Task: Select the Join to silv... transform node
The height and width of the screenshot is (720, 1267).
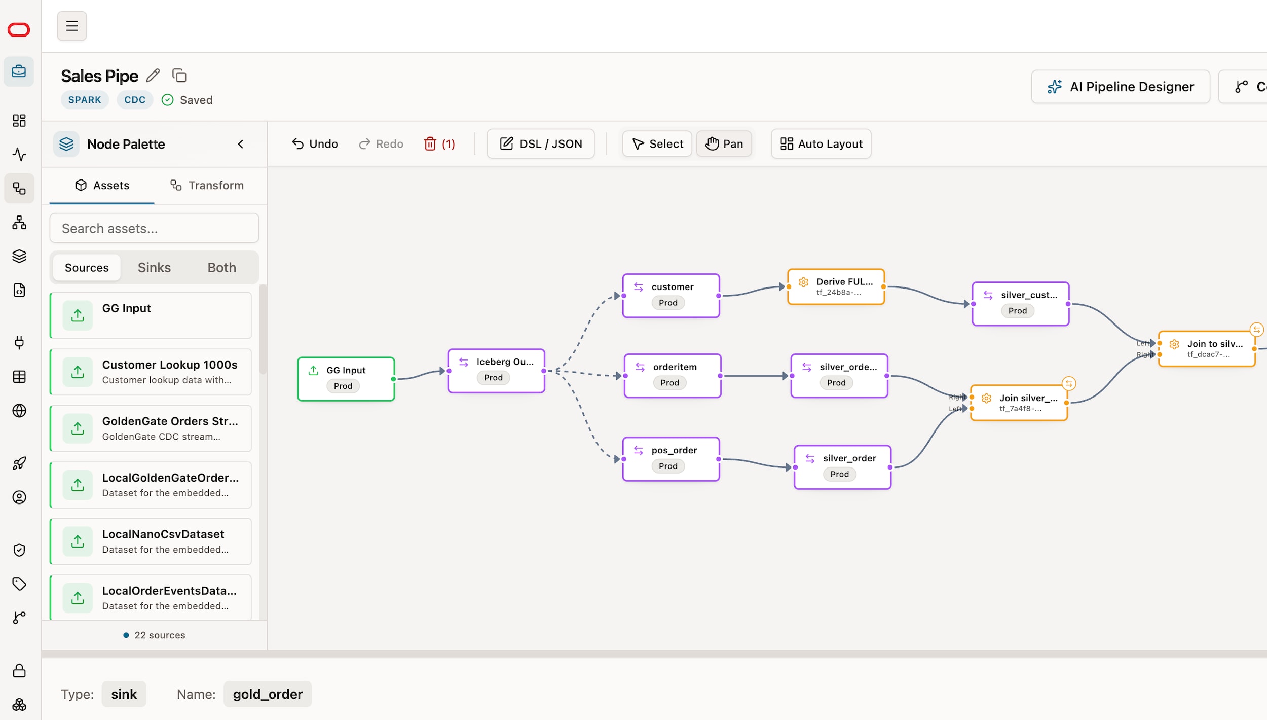Action: click(x=1207, y=349)
